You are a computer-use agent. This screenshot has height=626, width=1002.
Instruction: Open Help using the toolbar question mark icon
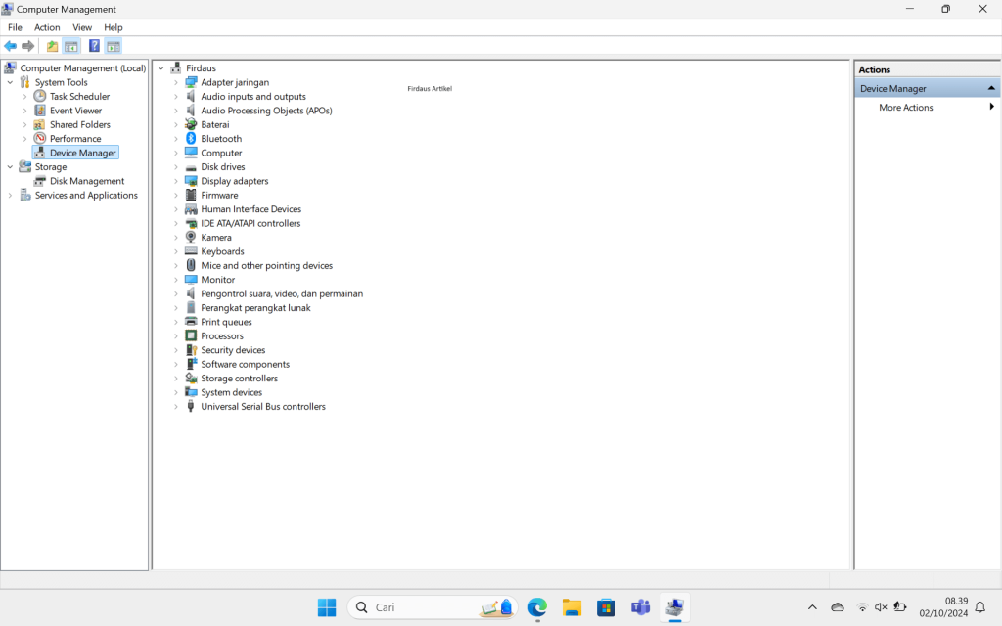[x=93, y=45]
